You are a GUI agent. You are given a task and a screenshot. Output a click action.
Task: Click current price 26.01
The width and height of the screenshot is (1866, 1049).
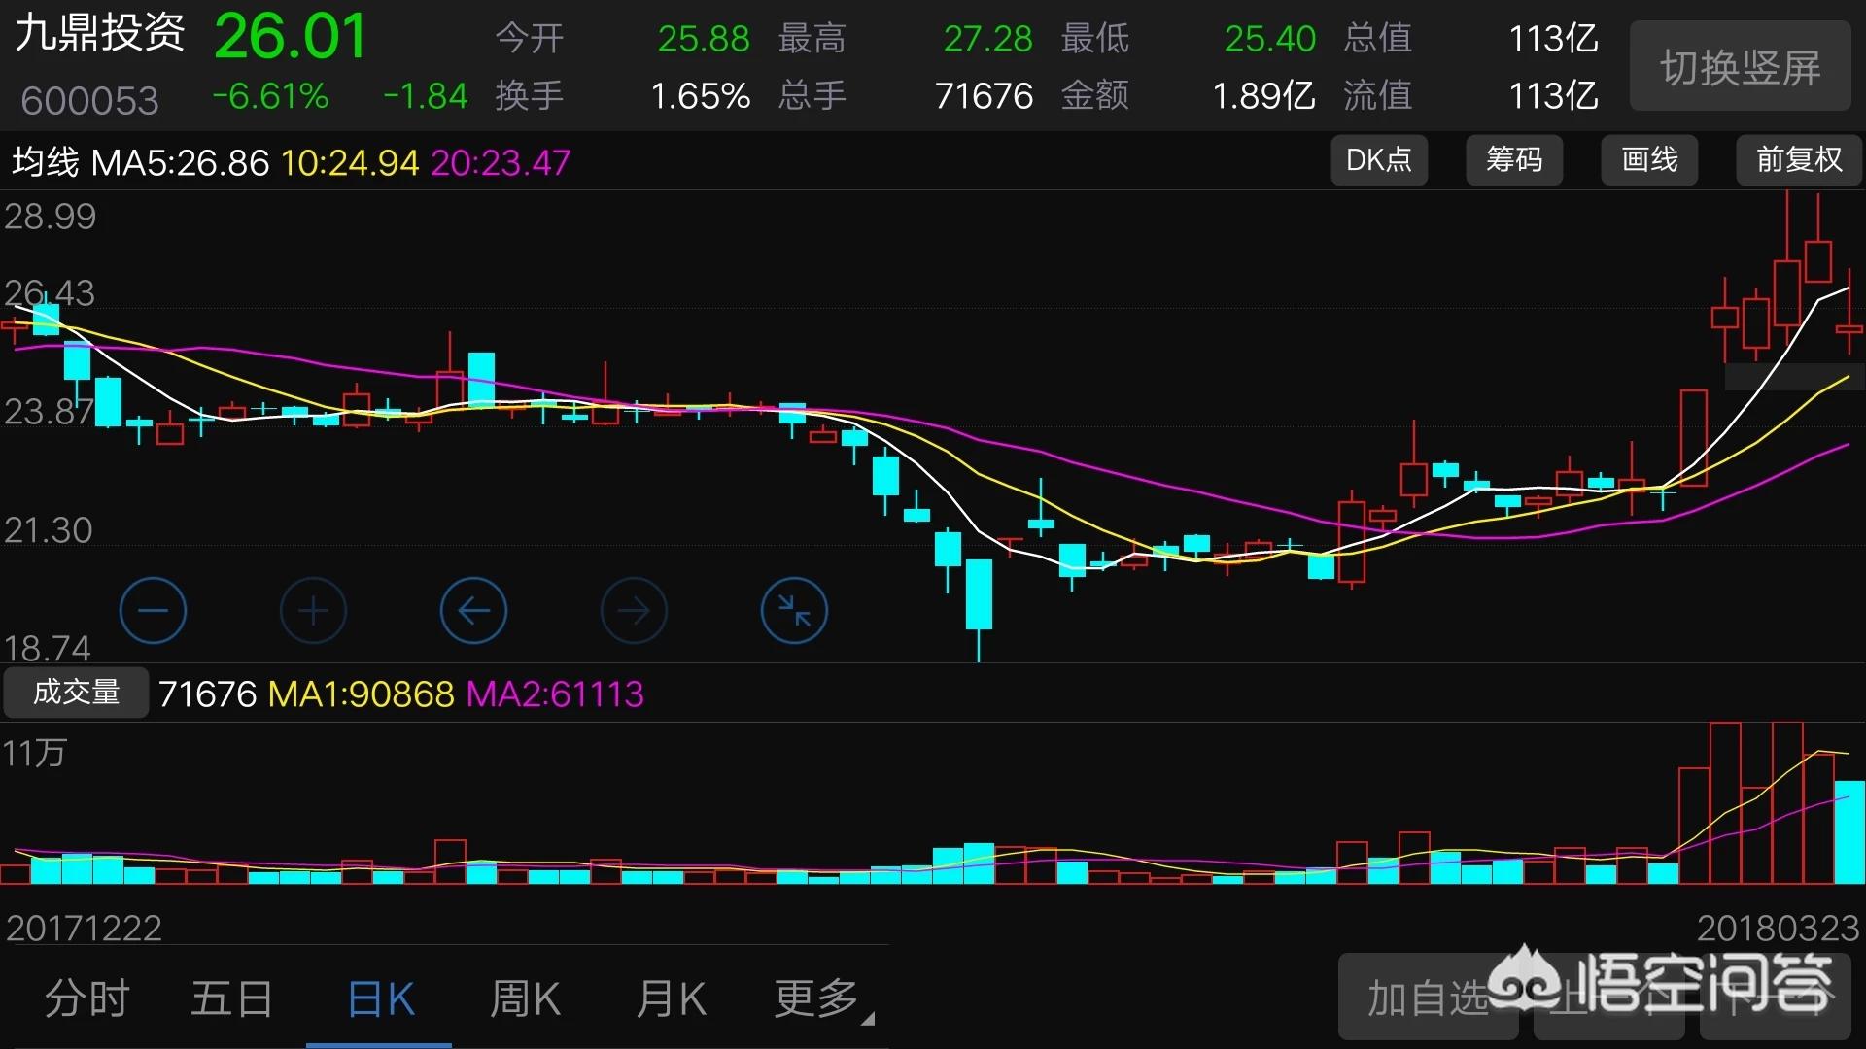290,37
